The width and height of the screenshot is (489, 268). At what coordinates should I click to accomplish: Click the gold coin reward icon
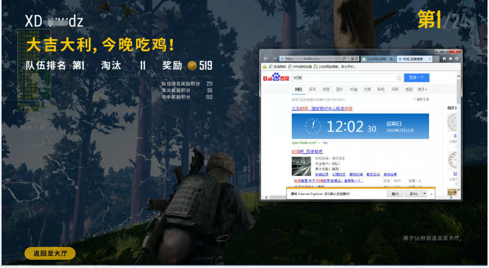(192, 66)
